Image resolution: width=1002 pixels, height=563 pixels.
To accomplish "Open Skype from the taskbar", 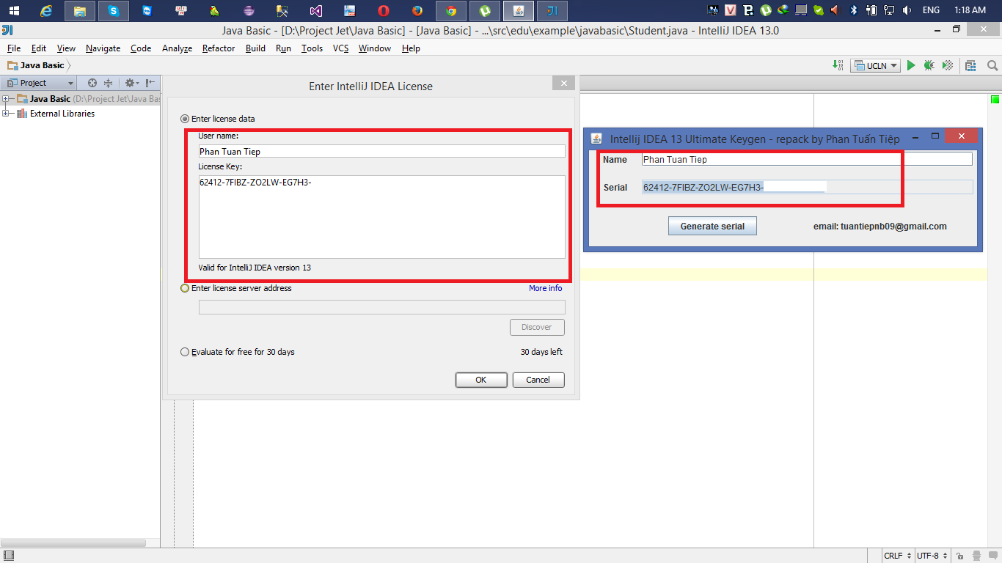I will (x=114, y=11).
